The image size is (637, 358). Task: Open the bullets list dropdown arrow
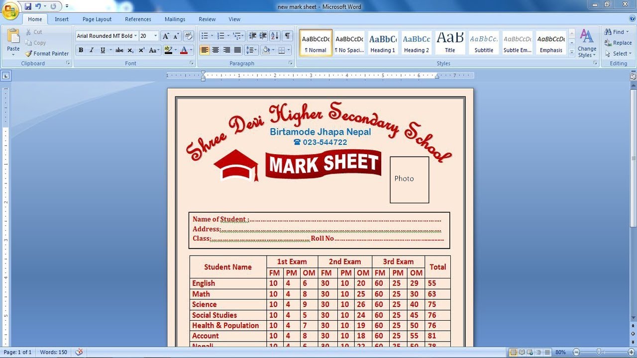[212, 36]
